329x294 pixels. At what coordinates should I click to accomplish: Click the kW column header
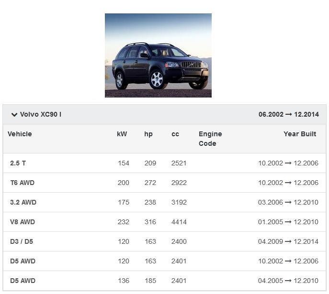tap(122, 134)
